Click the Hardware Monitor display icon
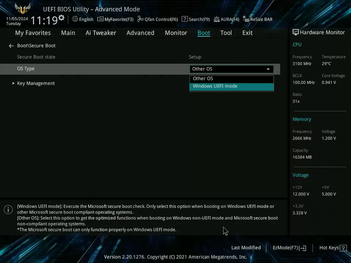351x263 pixels. tap(295, 33)
